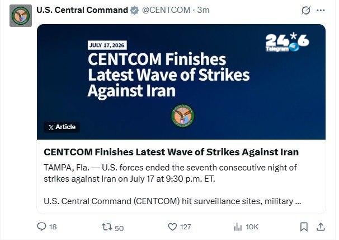Image resolution: width=339 pixels, height=240 pixels.
Task: Click the JULY 17, 2026 date label
Action: coord(107,45)
